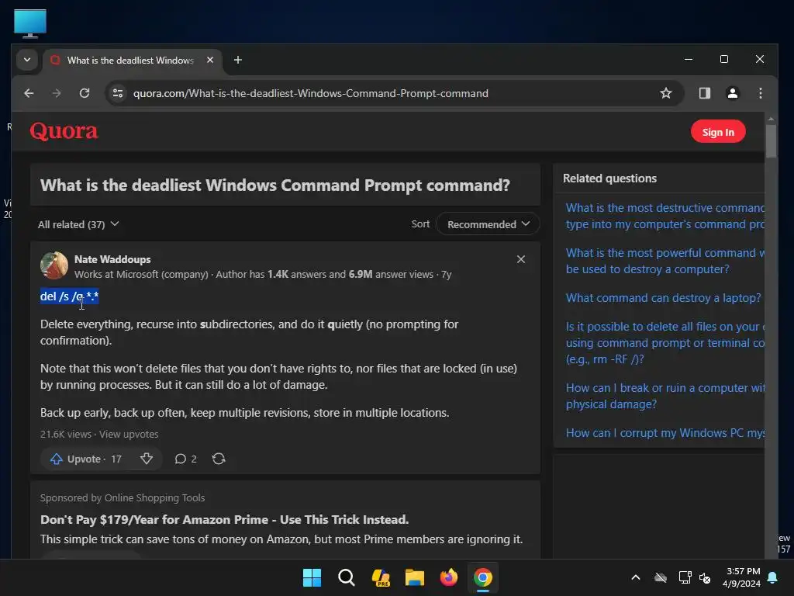This screenshot has width=794, height=596.
Task: Open Chrome side panel icon
Action: click(704, 93)
